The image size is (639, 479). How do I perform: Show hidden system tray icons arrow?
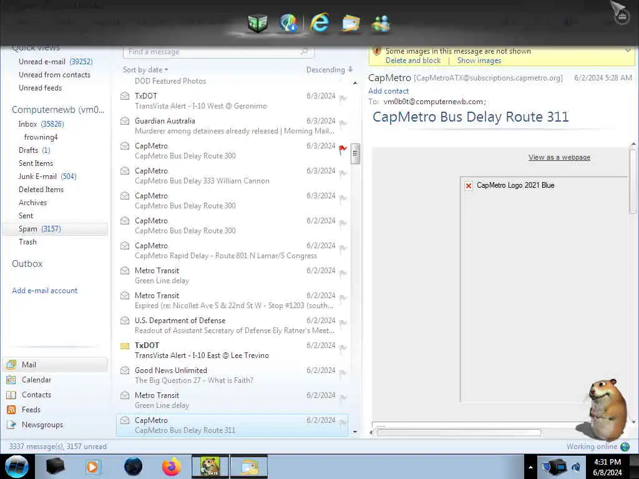530,467
